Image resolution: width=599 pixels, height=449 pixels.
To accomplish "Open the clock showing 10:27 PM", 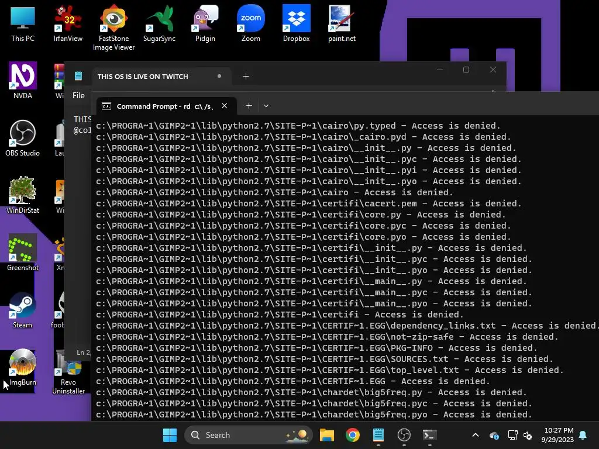I will pos(557,435).
